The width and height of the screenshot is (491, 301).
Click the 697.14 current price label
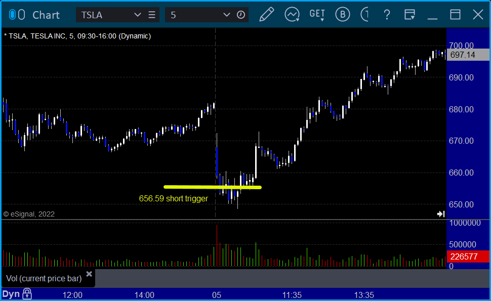pyautogui.click(x=468, y=55)
